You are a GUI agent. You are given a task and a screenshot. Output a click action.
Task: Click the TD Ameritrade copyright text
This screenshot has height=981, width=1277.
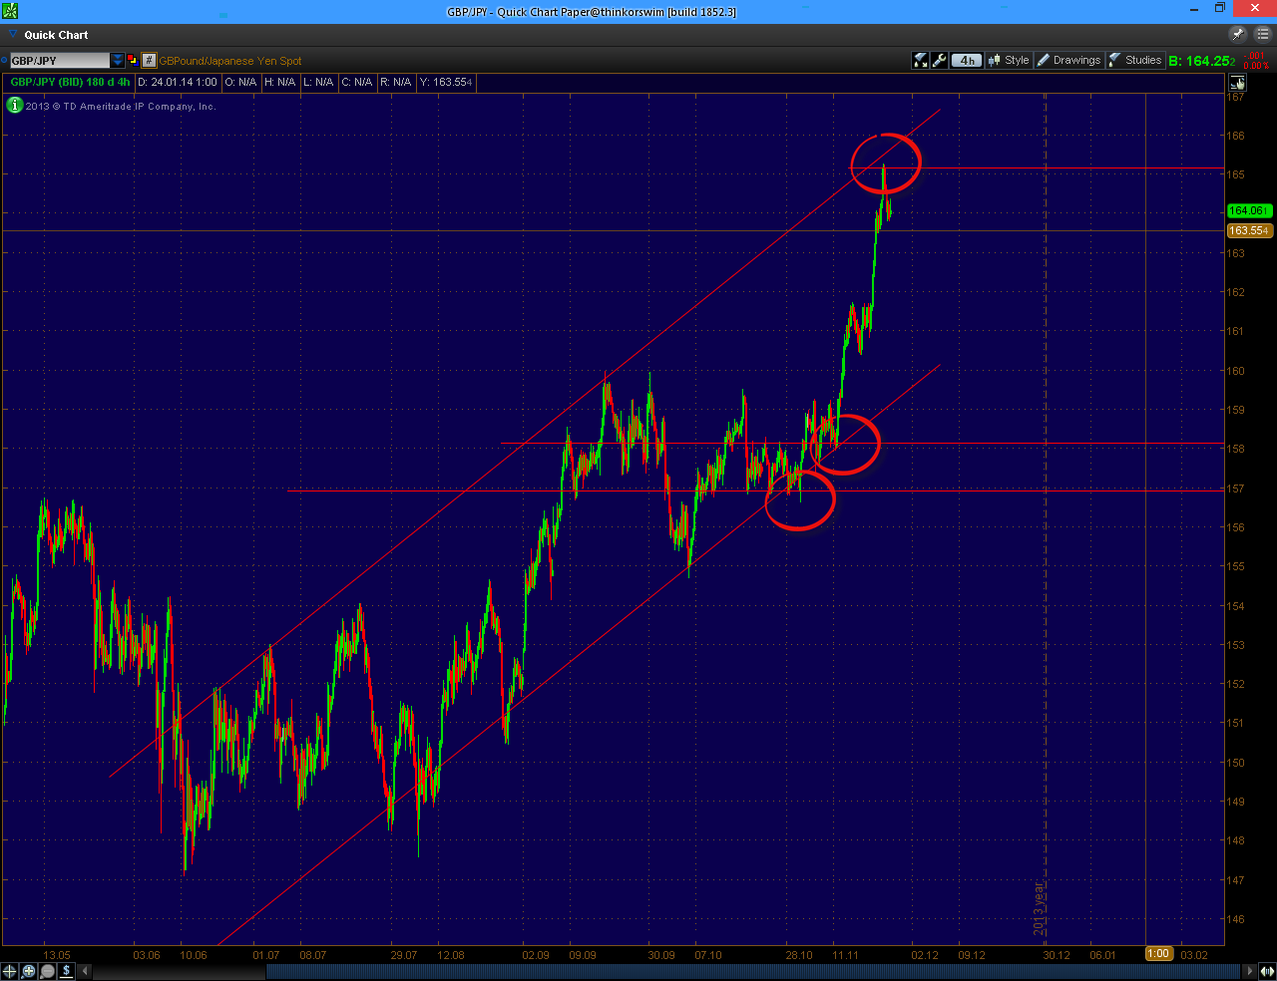pos(121,107)
